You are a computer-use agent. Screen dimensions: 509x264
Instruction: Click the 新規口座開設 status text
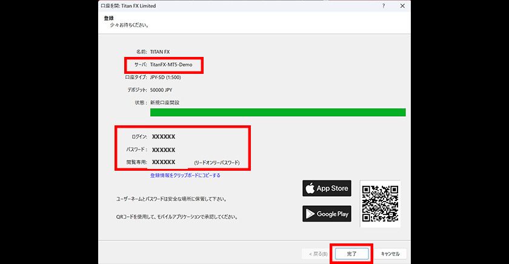165,102
